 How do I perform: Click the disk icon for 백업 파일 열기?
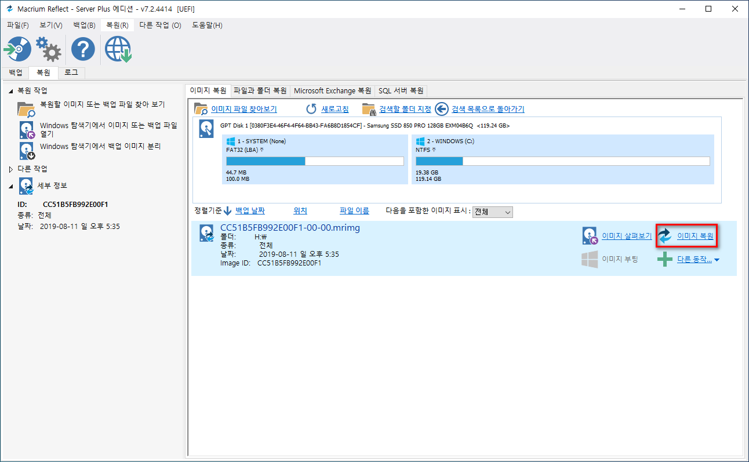point(27,130)
